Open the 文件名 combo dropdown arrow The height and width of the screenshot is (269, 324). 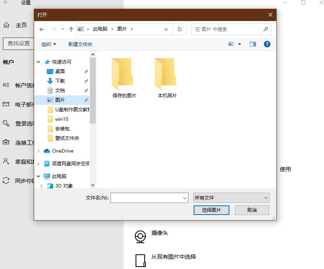point(185,198)
